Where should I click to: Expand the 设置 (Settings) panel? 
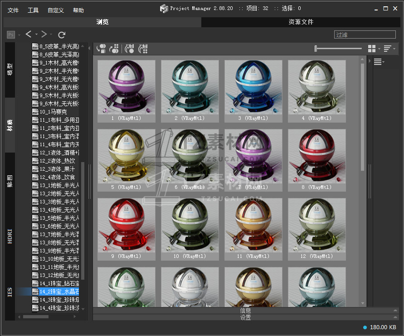pos(245,317)
